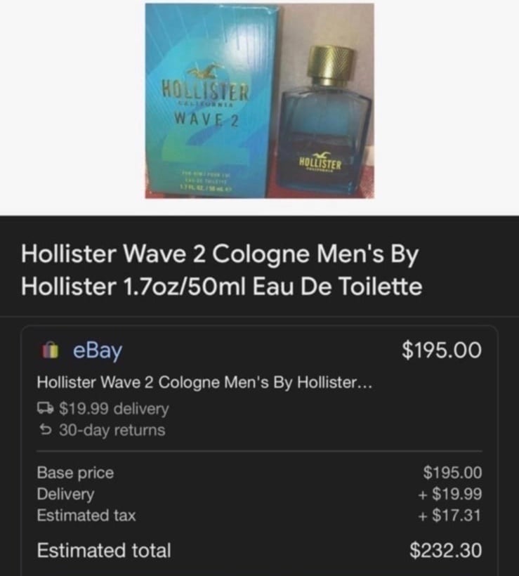Screen dimensions: 519x576
Task: Open the Hollister Wave 2 Cologne product title
Action: [x=222, y=270]
